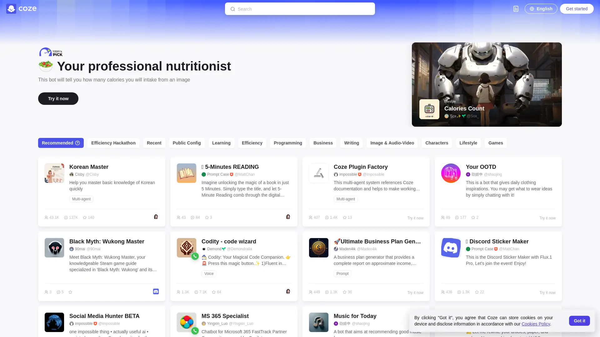Expand the Characters category filter

tap(436, 143)
